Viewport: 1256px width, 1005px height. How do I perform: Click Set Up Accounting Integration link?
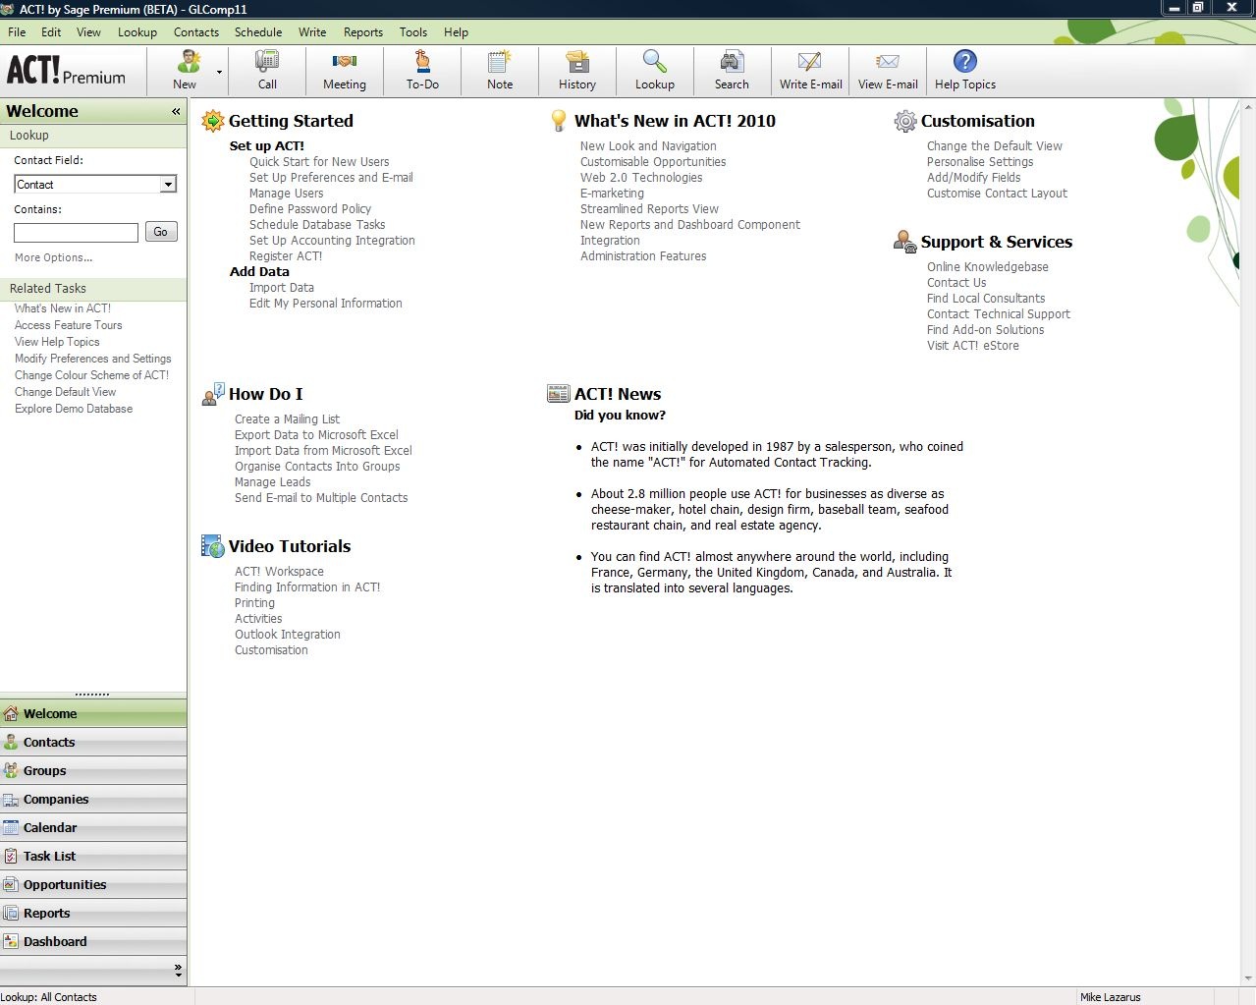(332, 241)
